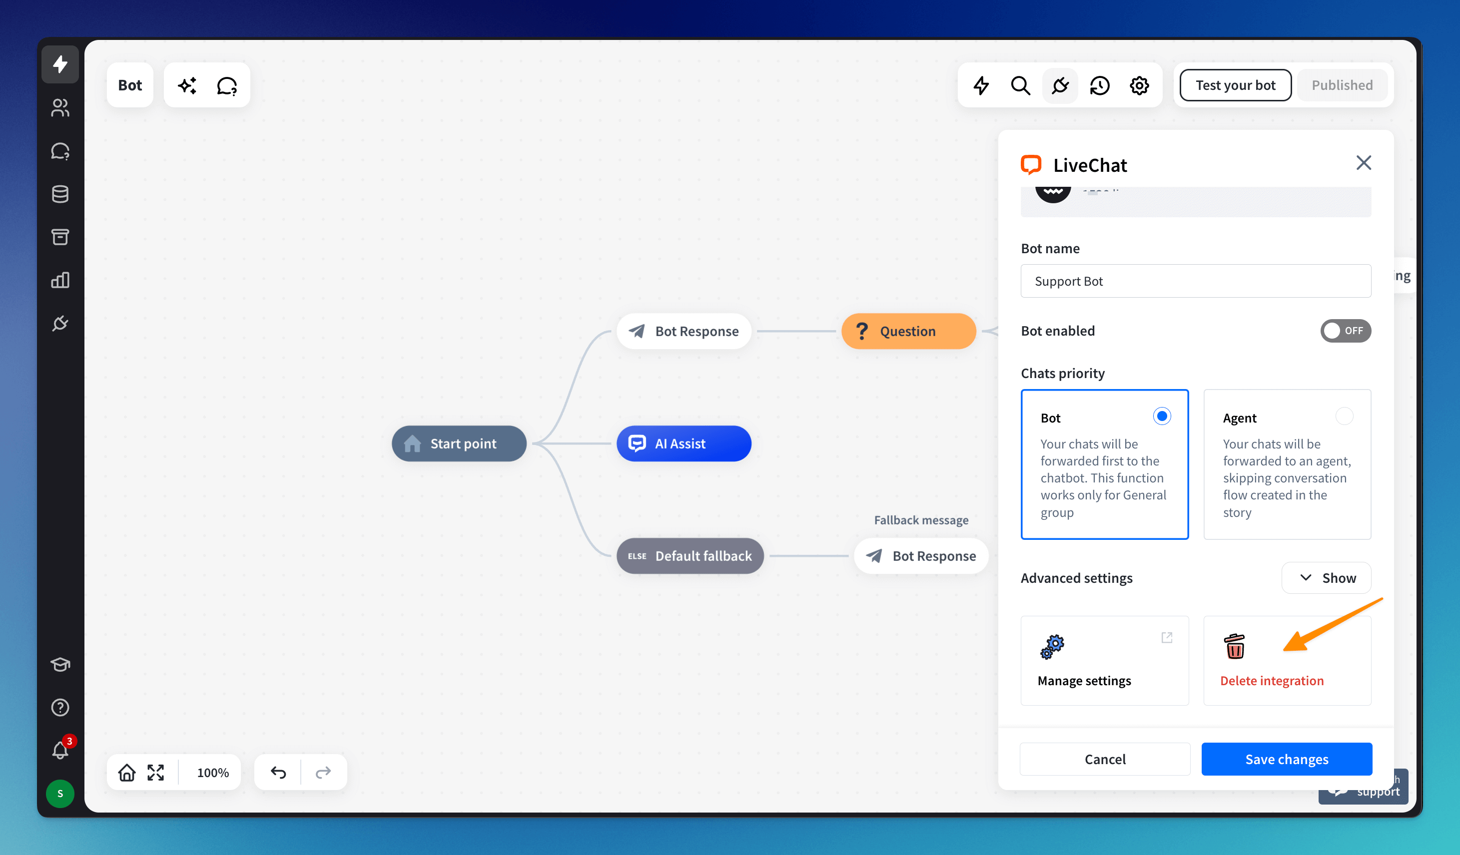
Task: Open the version history clock icon
Action: click(x=1099, y=86)
